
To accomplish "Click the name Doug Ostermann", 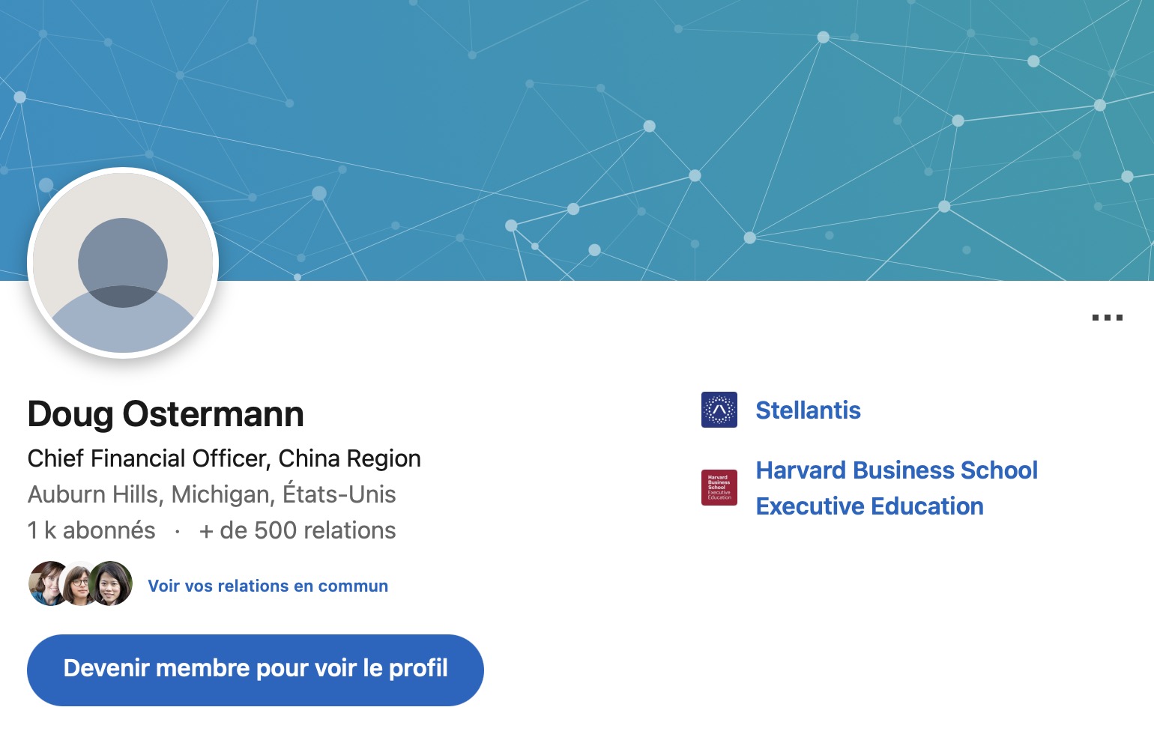I will 166,414.
